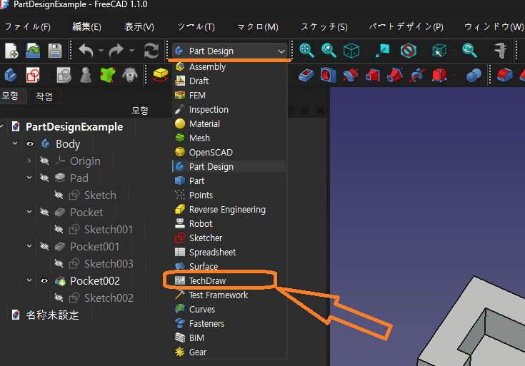This screenshot has width=525, height=366.
Task: Collapse the Pocket002 tree node
Action: point(29,280)
